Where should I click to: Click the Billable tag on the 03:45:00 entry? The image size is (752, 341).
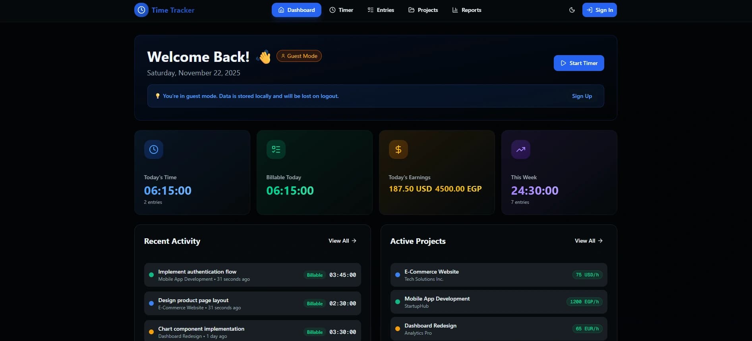click(x=315, y=275)
